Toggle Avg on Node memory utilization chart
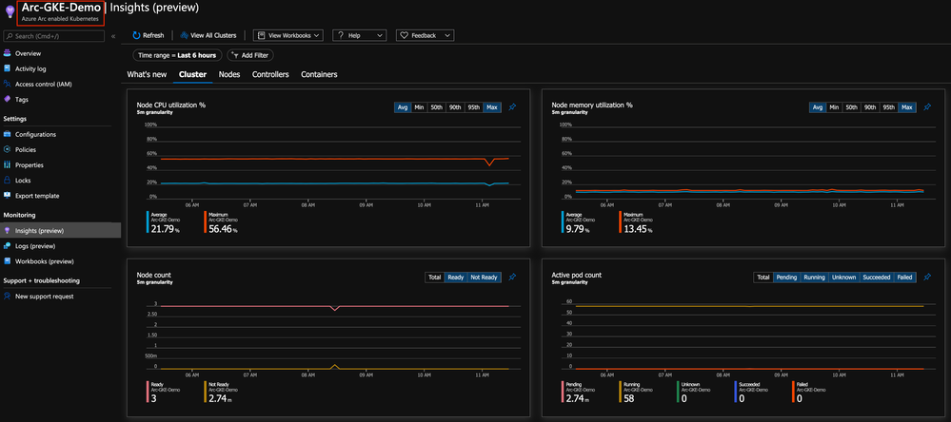Image resolution: width=951 pixels, height=422 pixels. coord(818,107)
